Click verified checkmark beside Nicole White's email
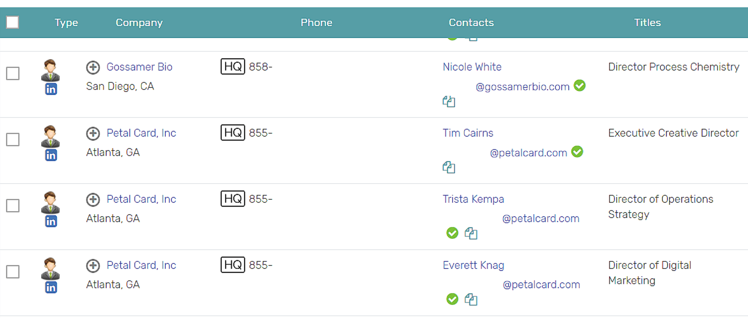Screen dimensions: 748x318 [x=580, y=86]
